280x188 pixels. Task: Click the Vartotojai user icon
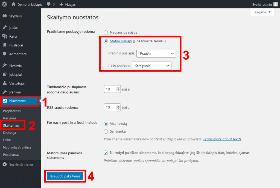[5, 83]
